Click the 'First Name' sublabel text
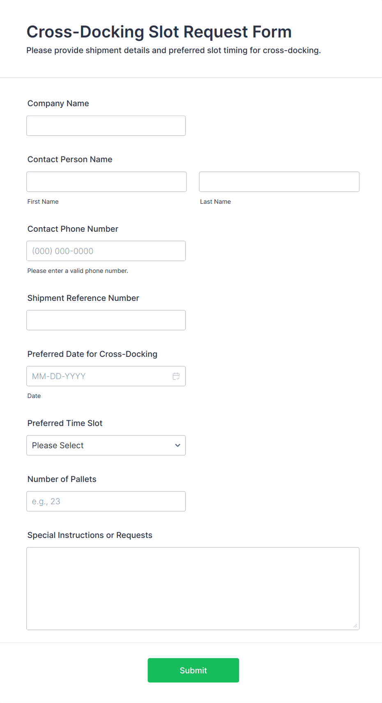 (43, 202)
